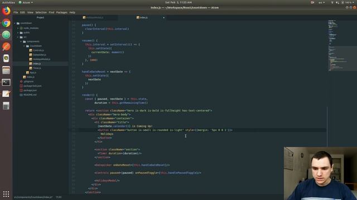Open the Files manager dock icon
The height and width of the screenshot is (200, 357).
[6, 71]
